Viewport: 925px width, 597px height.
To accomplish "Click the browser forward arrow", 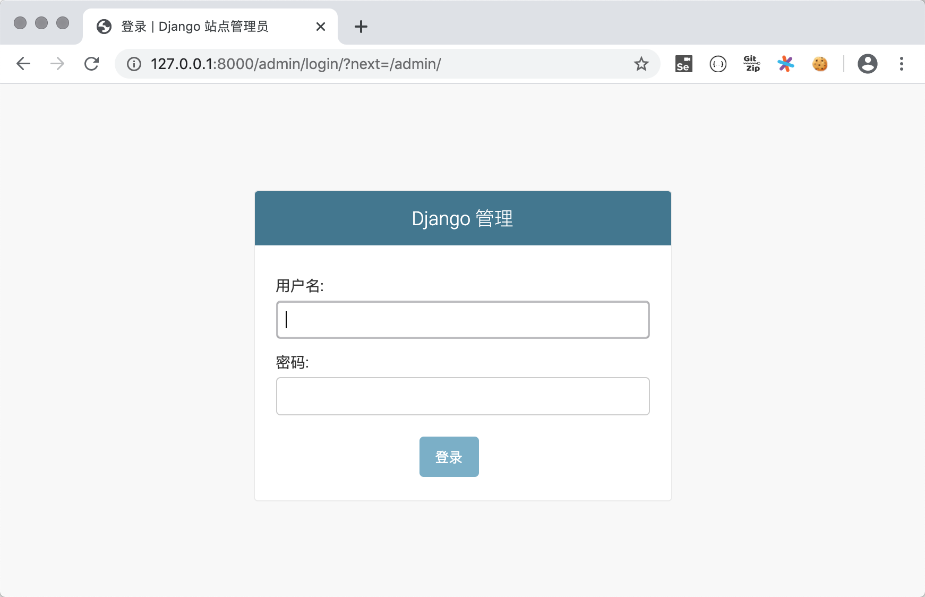I will (x=57, y=64).
